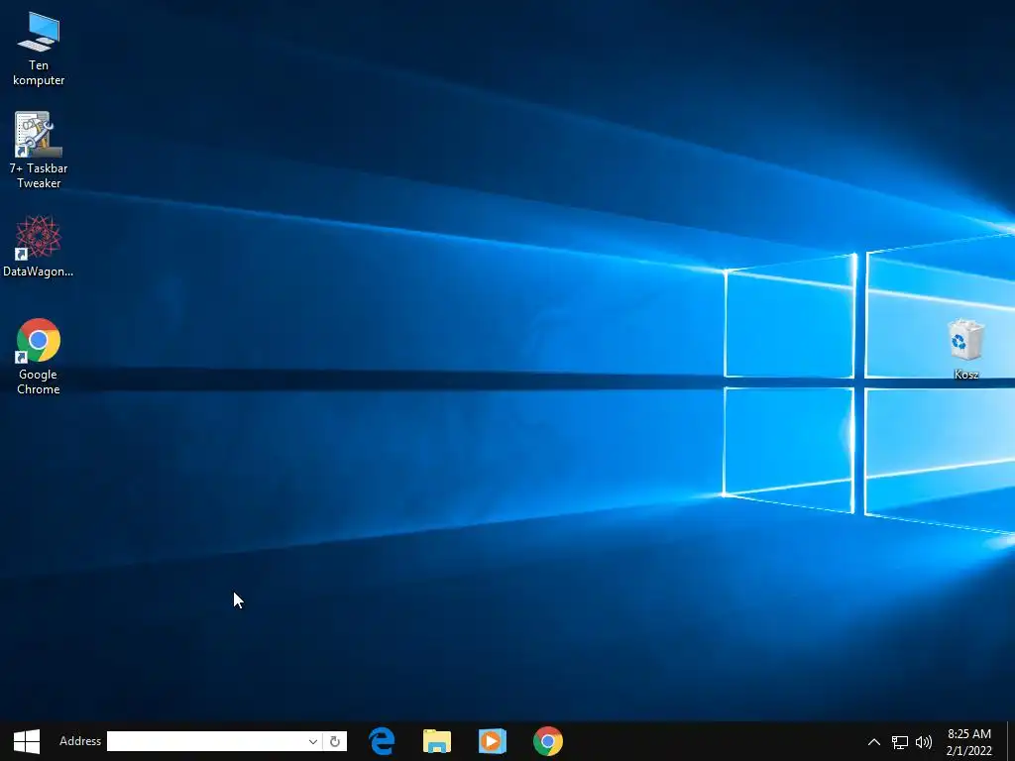Select the DataWagon desktop shortcut

pyautogui.click(x=39, y=247)
